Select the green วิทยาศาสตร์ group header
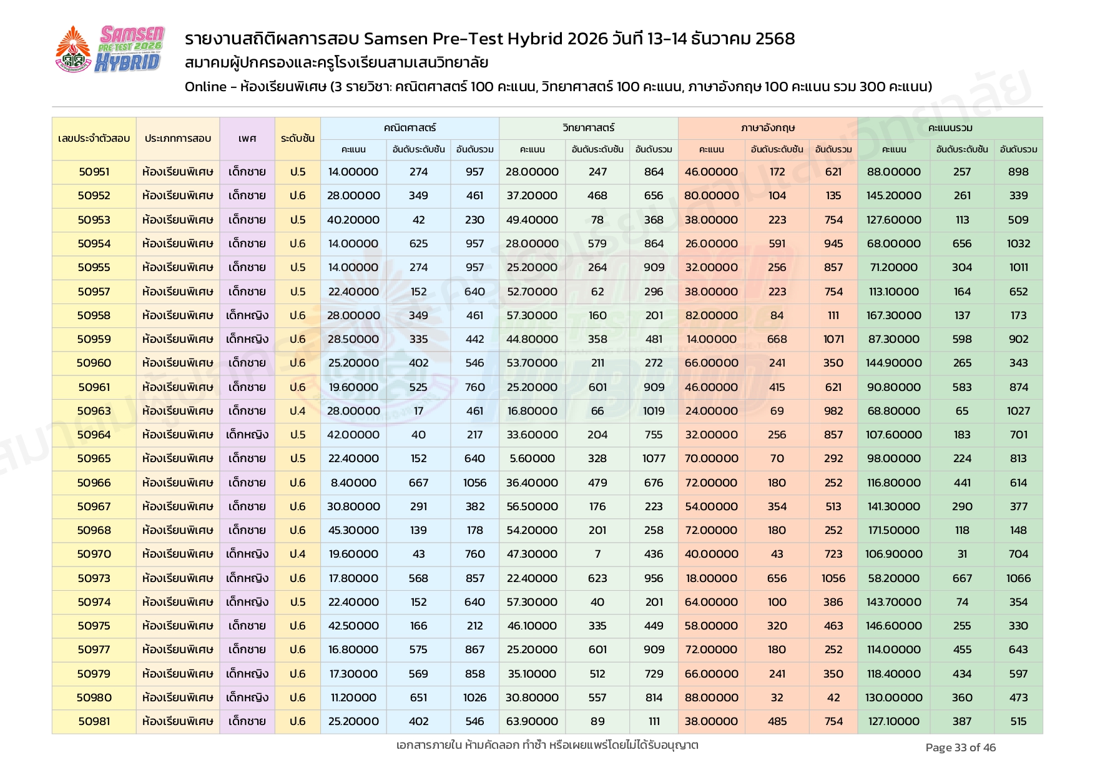Screen dimensions: 1095x775 pos(588,127)
